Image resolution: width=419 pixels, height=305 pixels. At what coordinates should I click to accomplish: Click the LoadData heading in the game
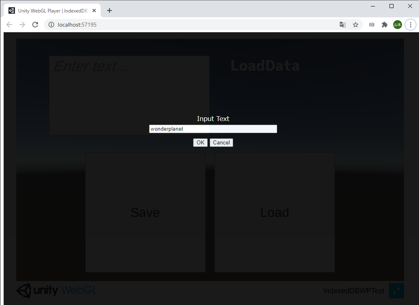coord(265,65)
